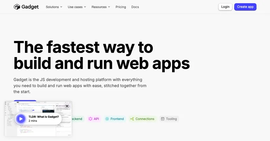This screenshot has width=270, height=141.
Task: Click the Gadget wordmark text
Action: pyautogui.click(x=30, y=7)
